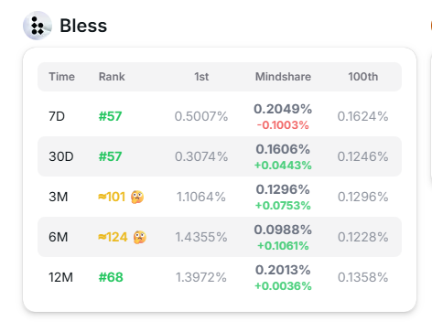Image resolution: width=432 pixels, height=332 pixels.
Task: Click the 1.3972% first-place value
Action: pos(201,277)
